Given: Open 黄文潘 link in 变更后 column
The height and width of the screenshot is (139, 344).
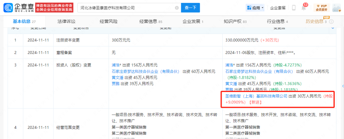Looking at the screenshot, I should tap(231, 84).
